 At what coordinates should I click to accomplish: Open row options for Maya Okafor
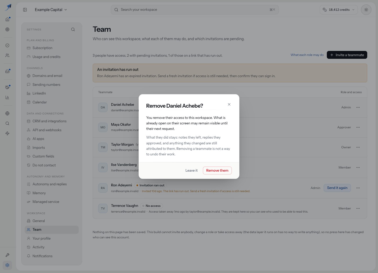358,127
